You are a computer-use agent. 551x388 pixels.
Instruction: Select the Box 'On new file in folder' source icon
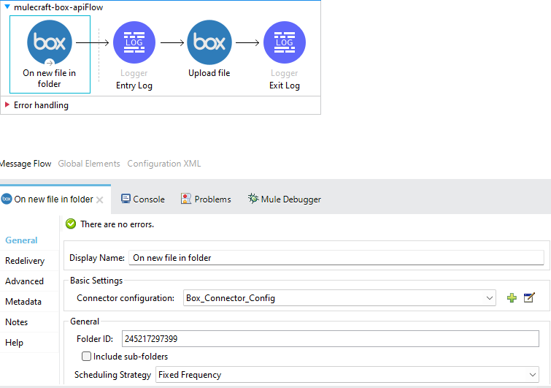pos(49,42)
